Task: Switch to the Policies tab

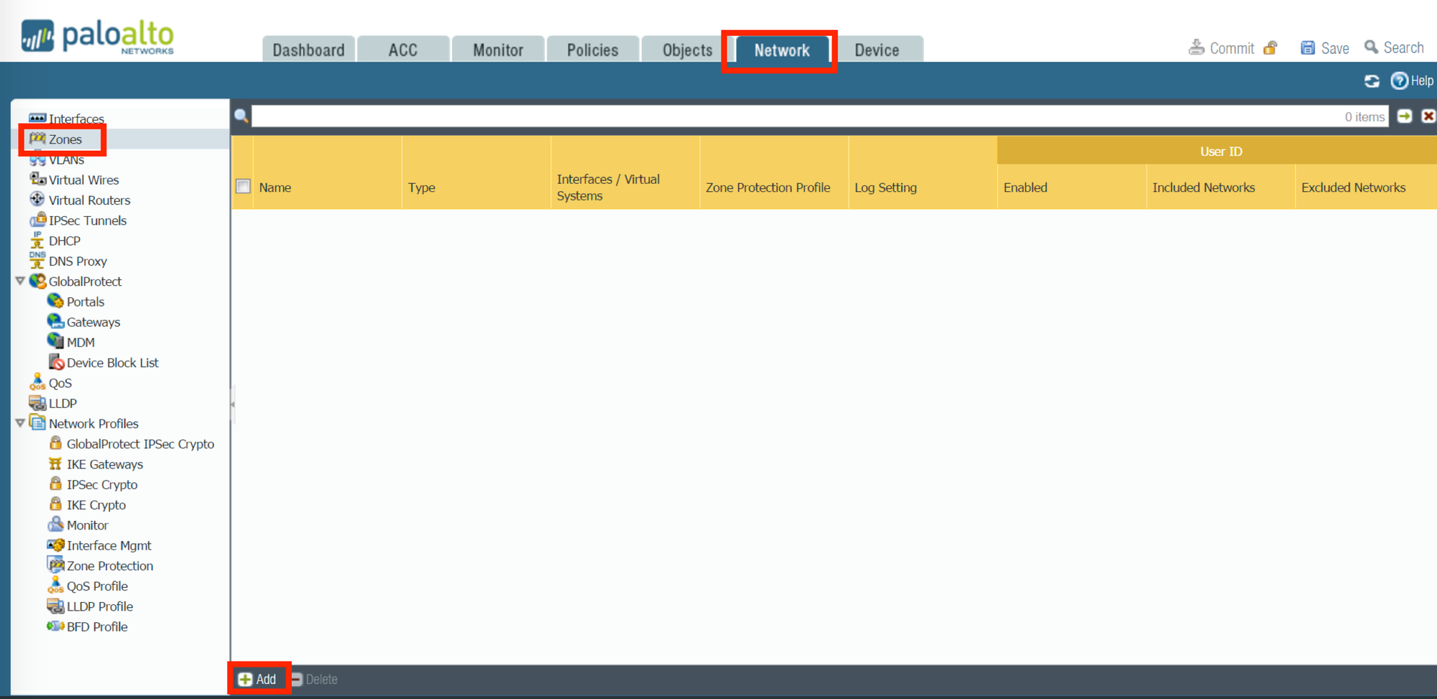Action: 592,50
